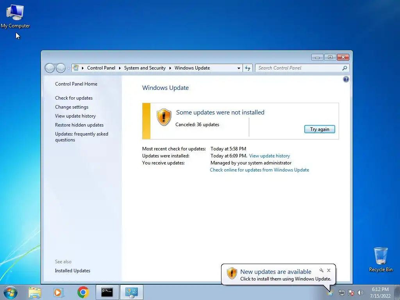Minimize the Windows Update window

click(x=317, y=57)
